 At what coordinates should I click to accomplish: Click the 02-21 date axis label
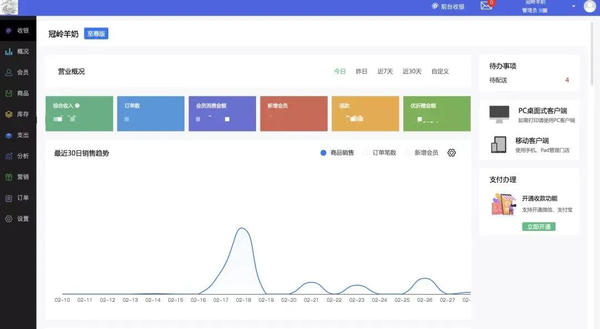point(311,300)
